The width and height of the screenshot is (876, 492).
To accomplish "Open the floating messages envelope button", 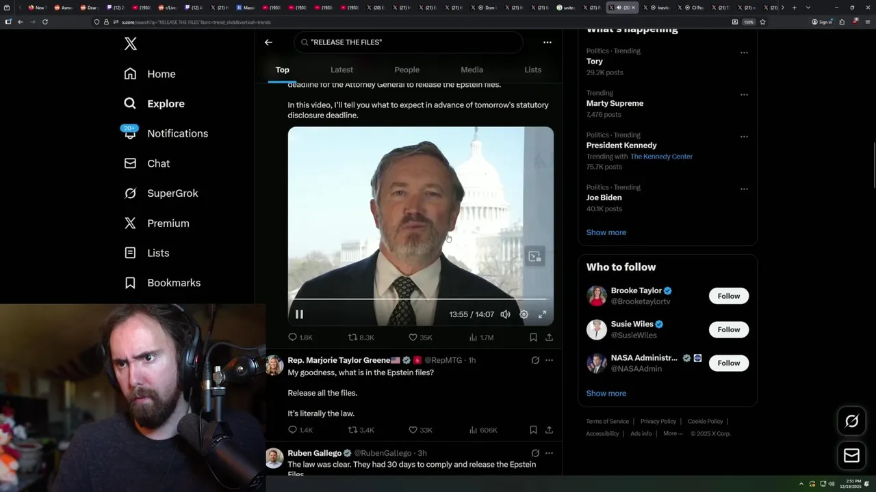I will click(851, 456).
